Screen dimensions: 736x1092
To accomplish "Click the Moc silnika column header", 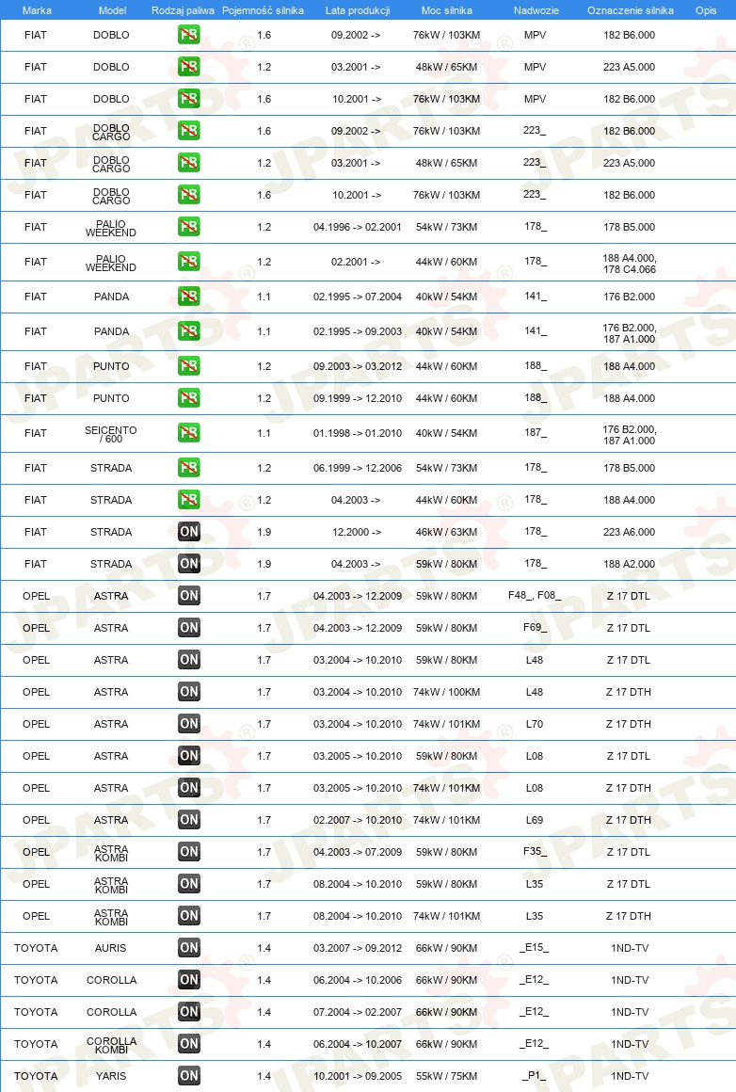I will point(446,10).
